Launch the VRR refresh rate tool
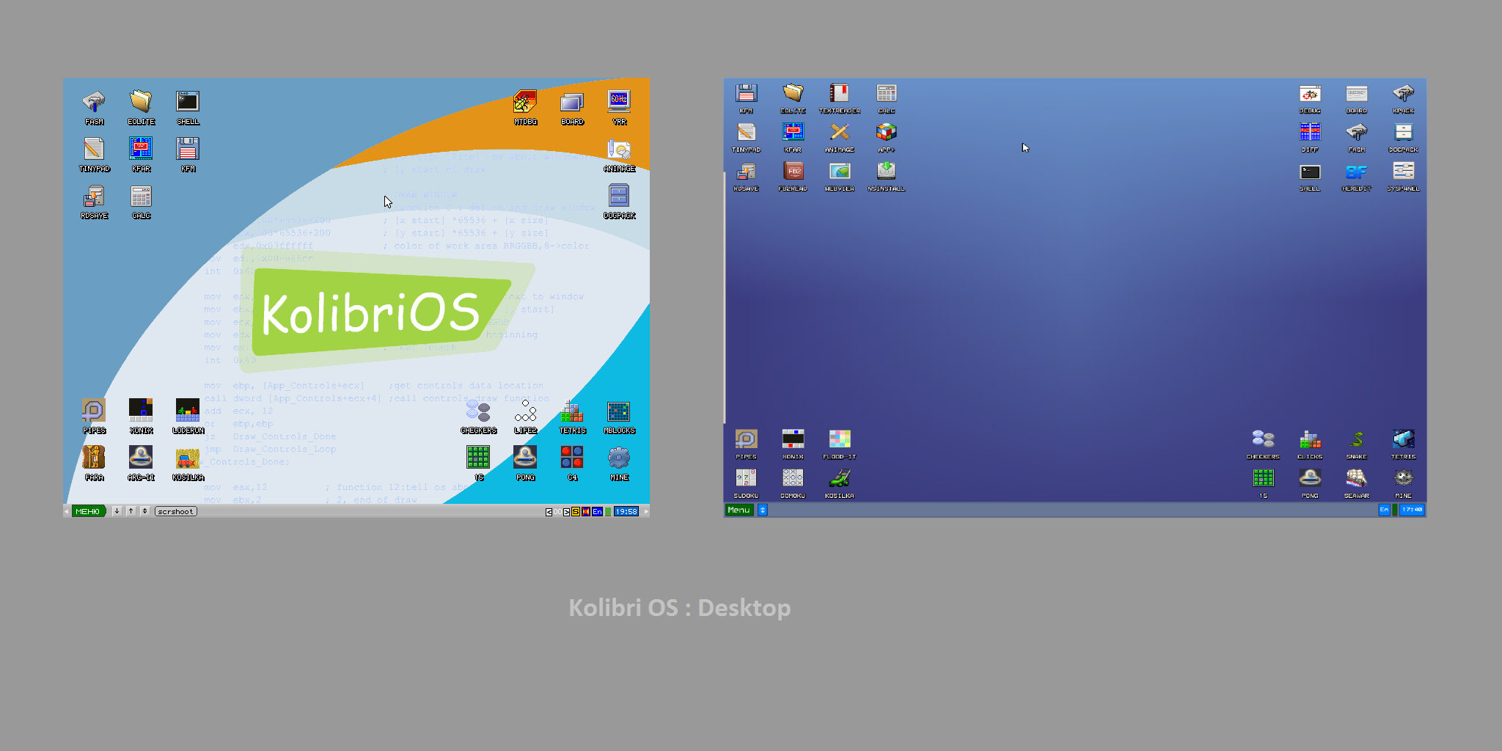 tap(619, 103)
